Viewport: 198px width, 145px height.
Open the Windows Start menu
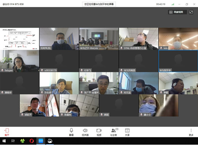4,141
